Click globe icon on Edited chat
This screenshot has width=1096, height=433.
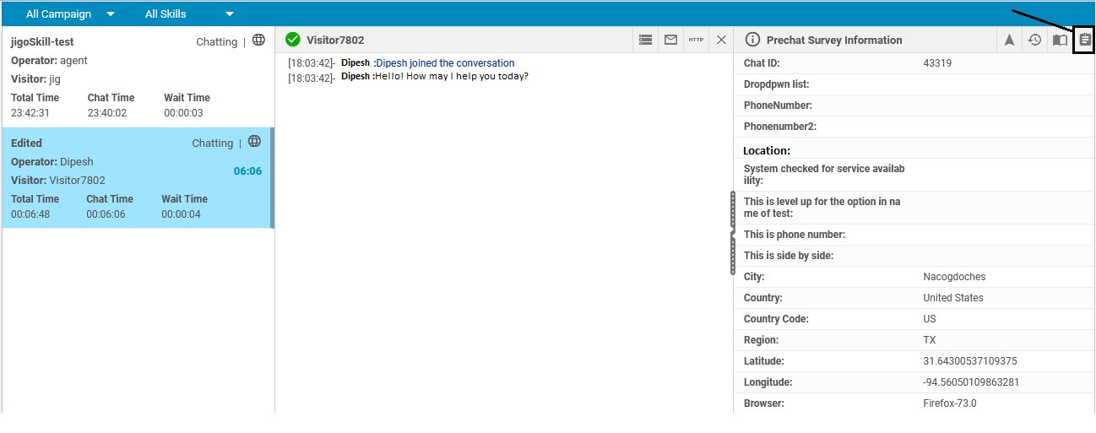pyautogui.click(x=254, y=142)
